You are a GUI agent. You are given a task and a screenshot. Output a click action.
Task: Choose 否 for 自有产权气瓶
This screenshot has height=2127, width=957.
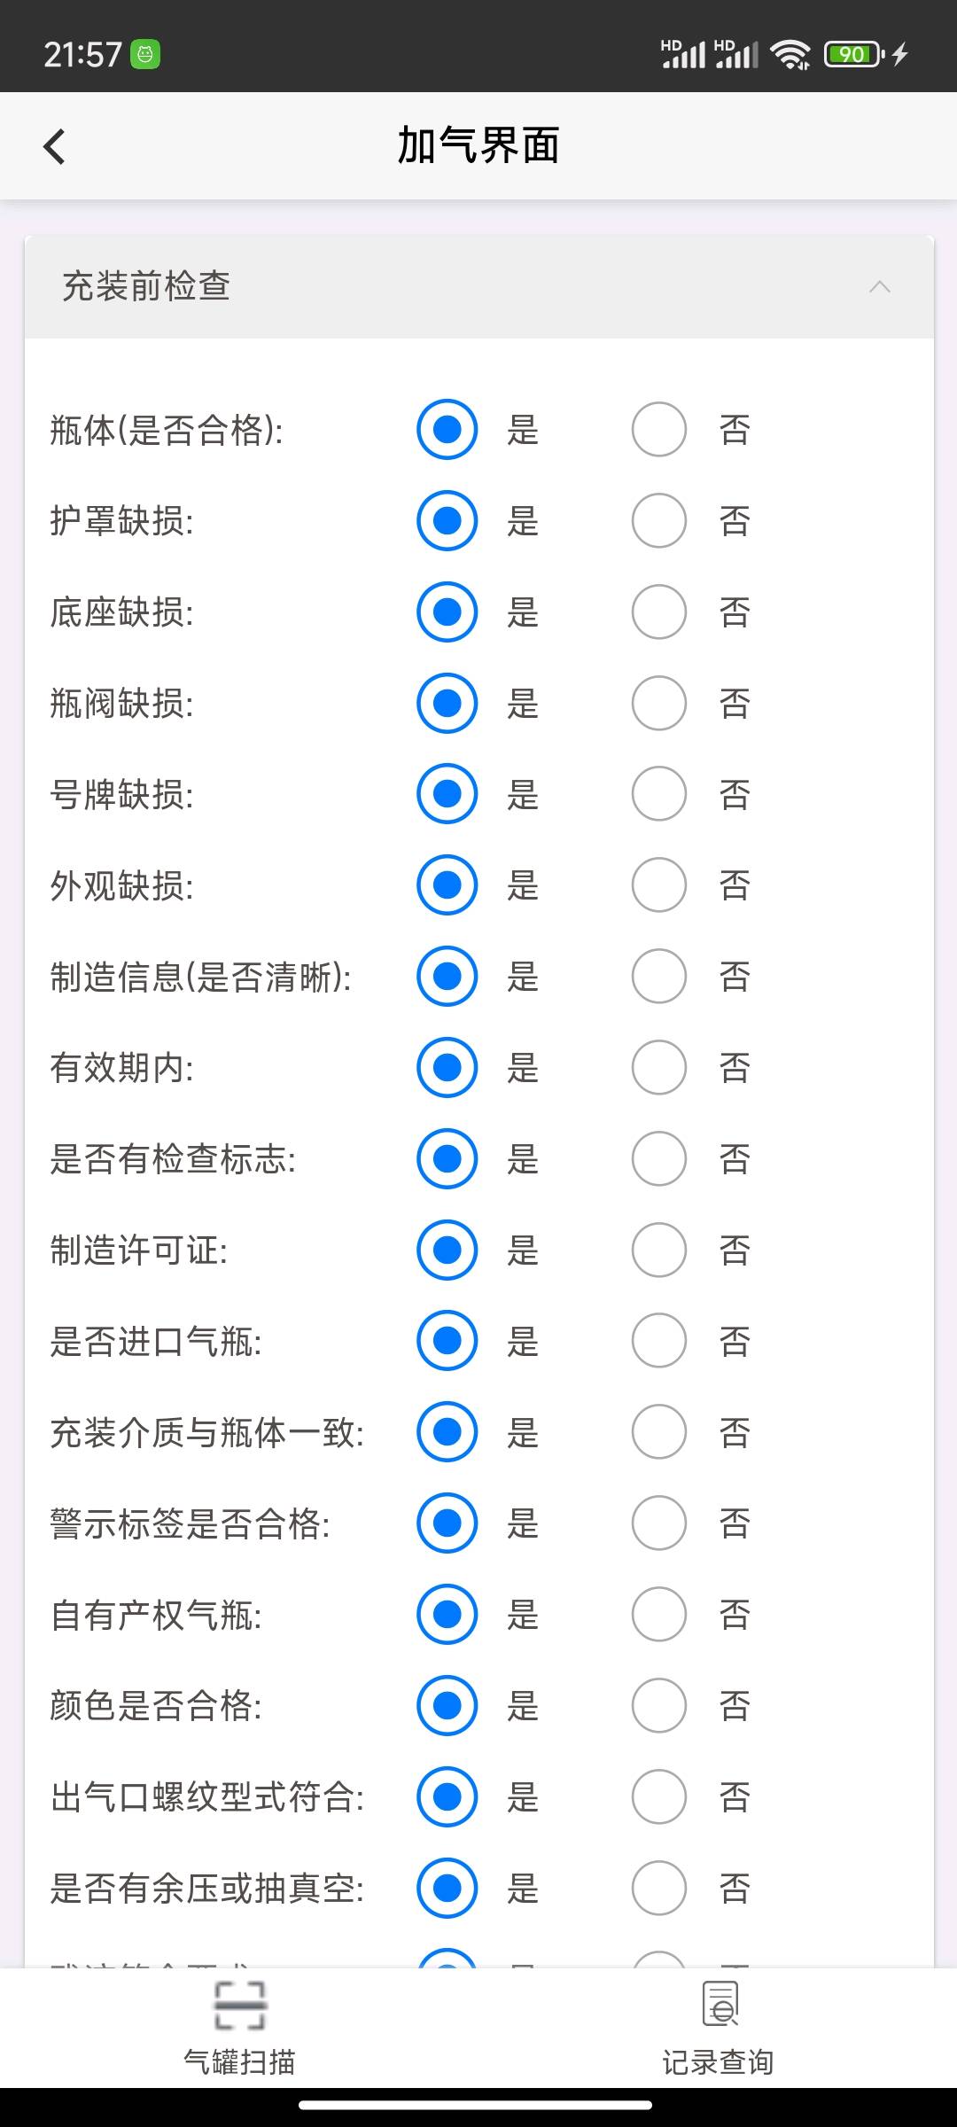[x=659, y=1615]
